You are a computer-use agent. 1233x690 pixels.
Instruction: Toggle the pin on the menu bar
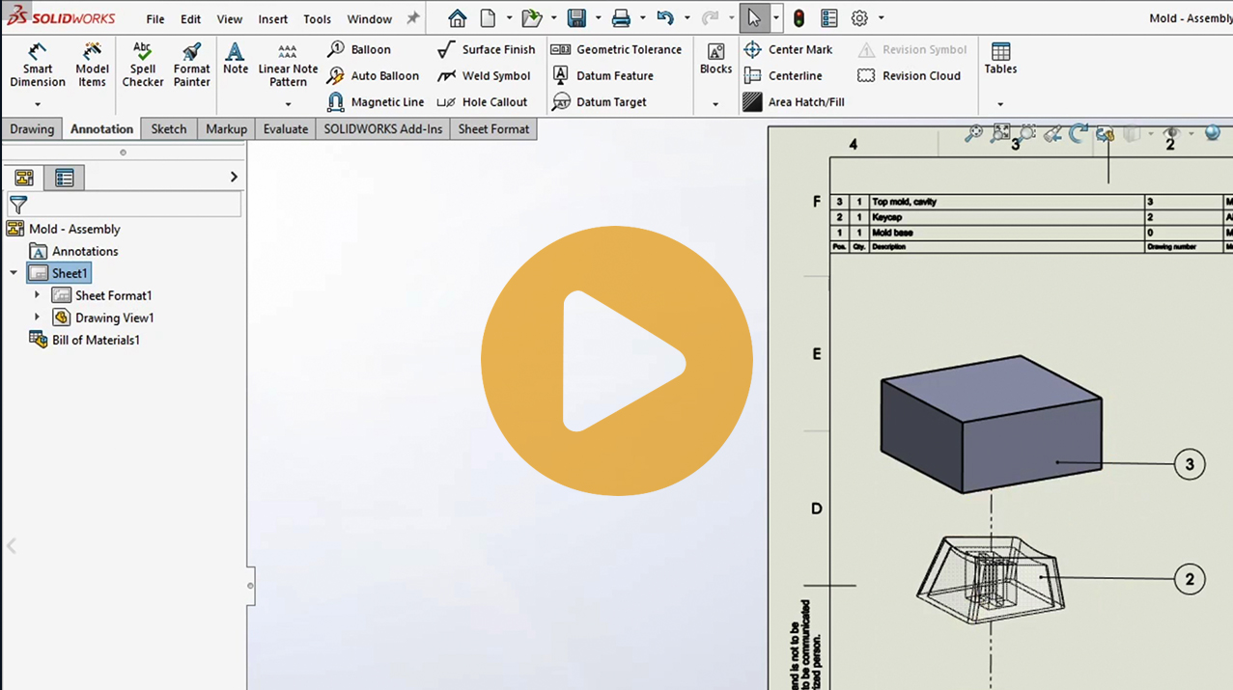click(x=413, y=18)
